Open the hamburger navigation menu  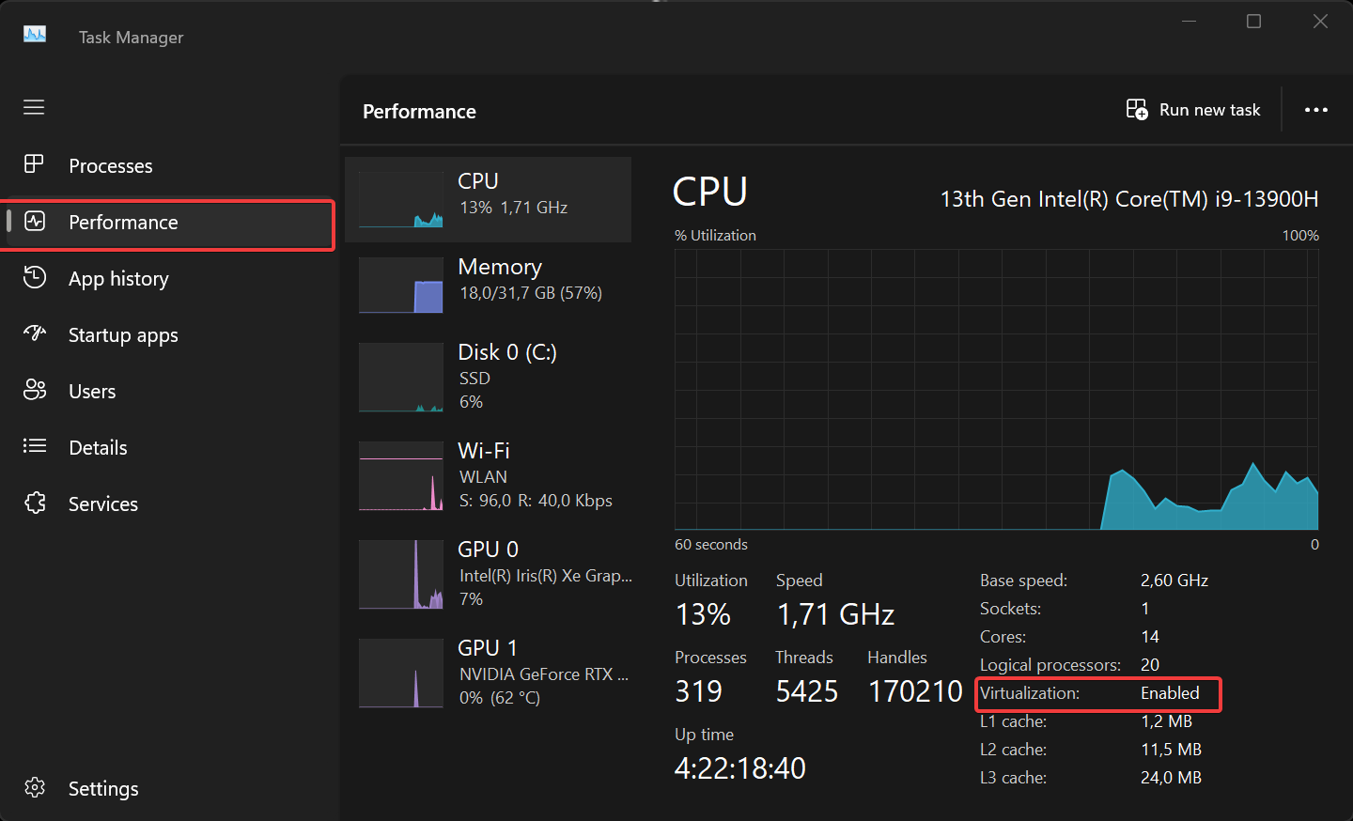point(34,107)
